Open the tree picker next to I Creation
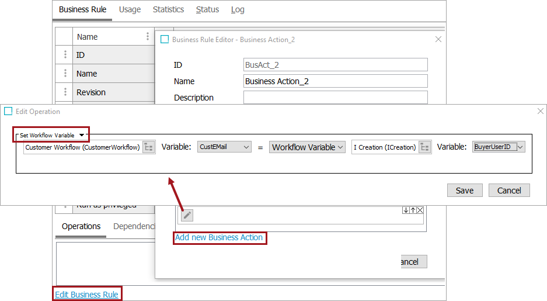 point(424,147)
